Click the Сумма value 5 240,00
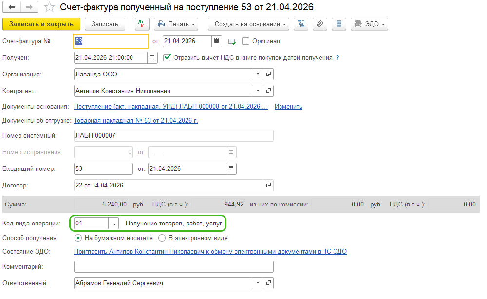Viewport: 487px width, 299px height. coord(101,205)
